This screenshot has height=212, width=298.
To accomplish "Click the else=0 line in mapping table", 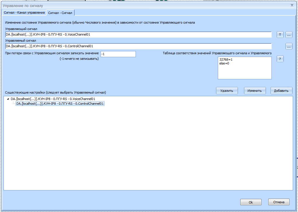I will [x=224, y=63].
